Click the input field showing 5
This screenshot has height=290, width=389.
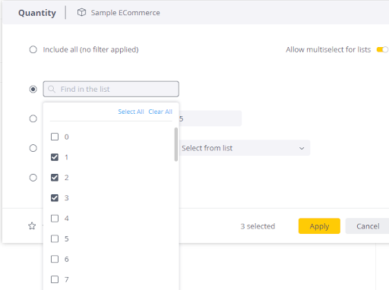coord(210,118)
